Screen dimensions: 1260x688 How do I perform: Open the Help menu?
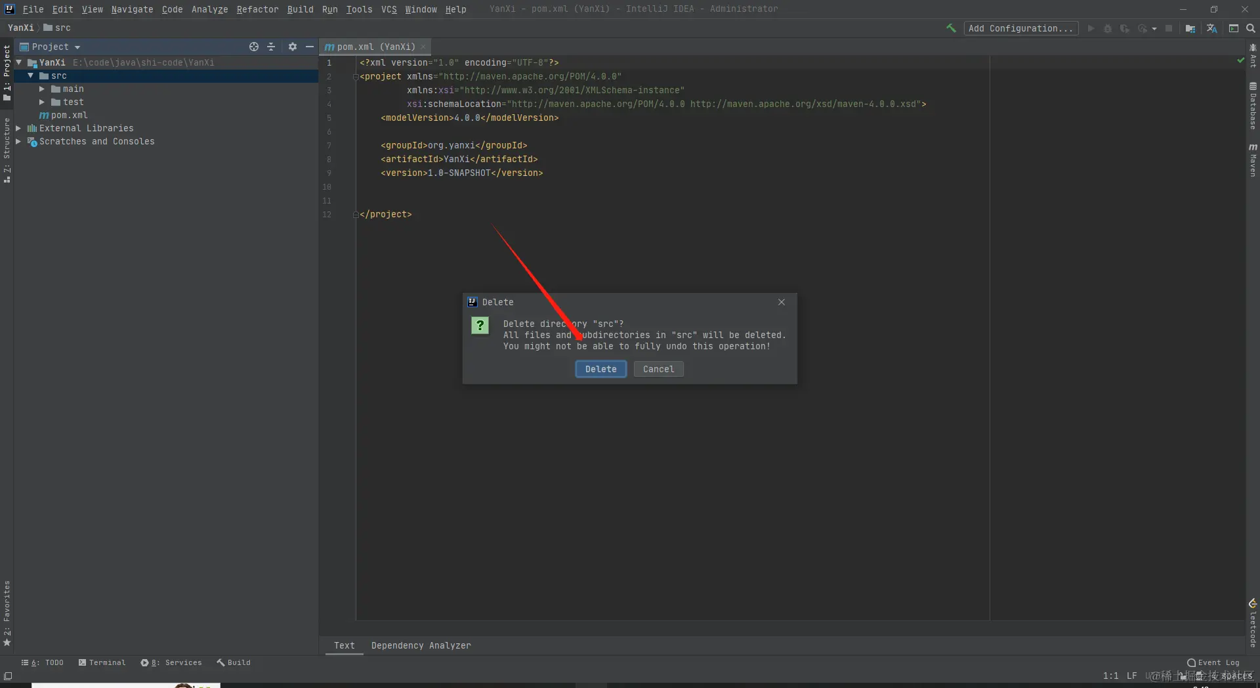[x=455, y=9]
